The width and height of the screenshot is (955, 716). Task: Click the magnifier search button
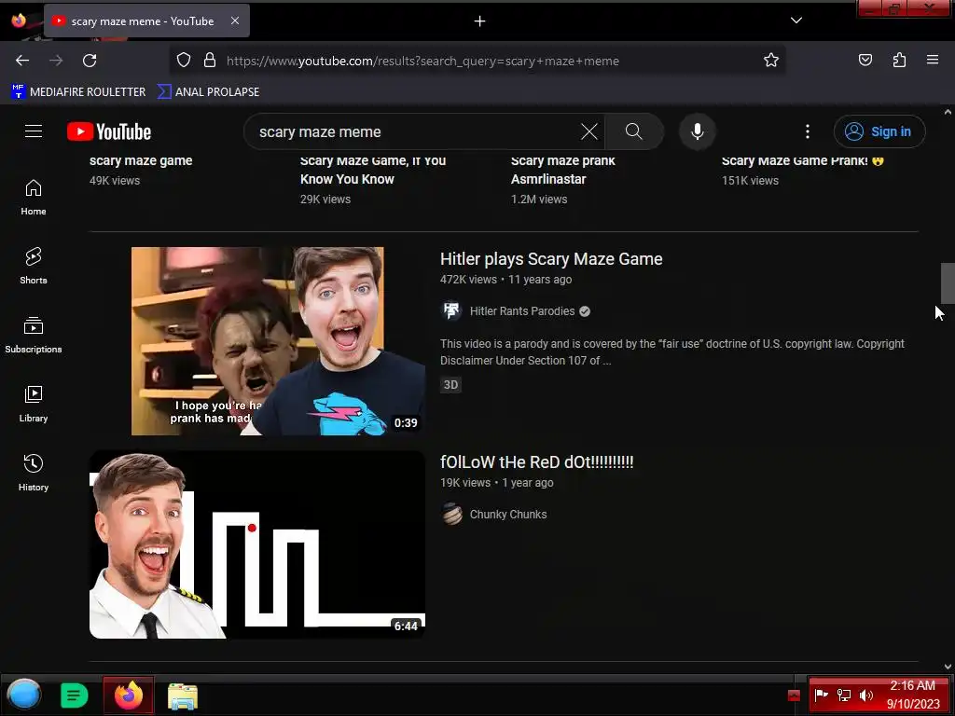point(634,131)
